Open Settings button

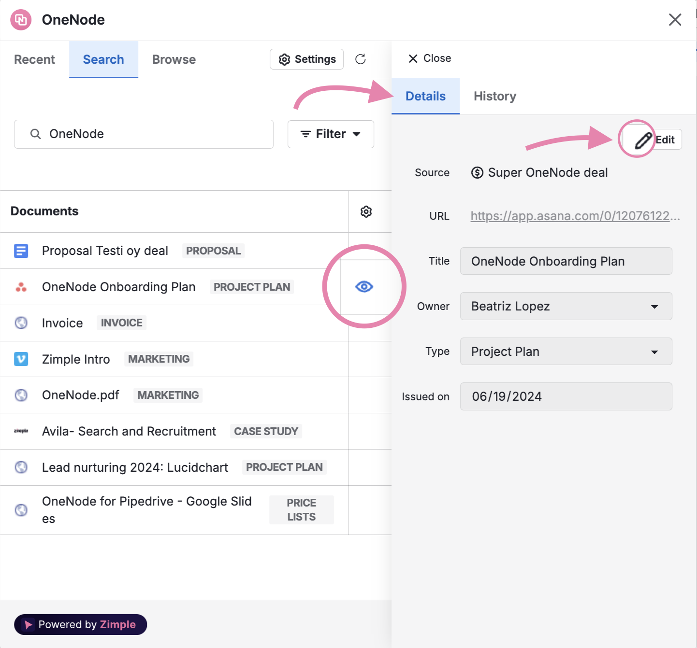point(306,59)
